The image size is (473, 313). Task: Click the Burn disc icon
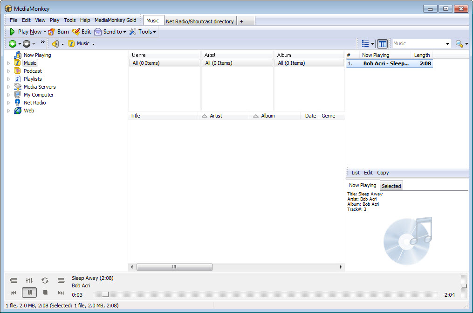pos(52,32)
